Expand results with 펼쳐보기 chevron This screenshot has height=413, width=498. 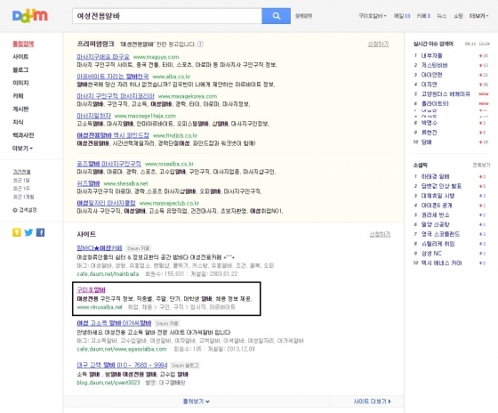(x=197, y=401)
